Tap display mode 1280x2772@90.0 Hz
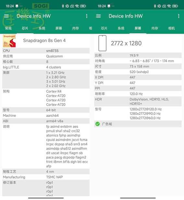This screenshot has width=184, height=200. [x=145, y=113]
